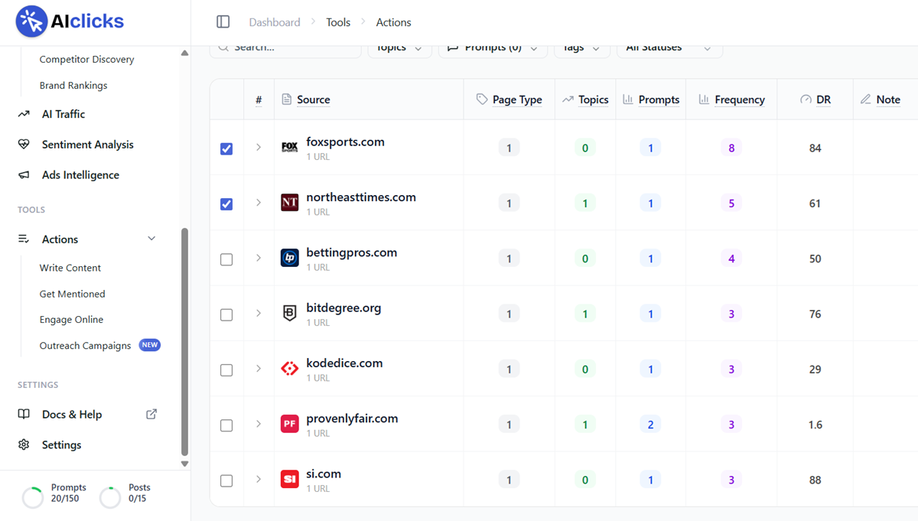Select Write Content under Actions
The height and width of the screenshot is (521, 918).
pos(70,268)
